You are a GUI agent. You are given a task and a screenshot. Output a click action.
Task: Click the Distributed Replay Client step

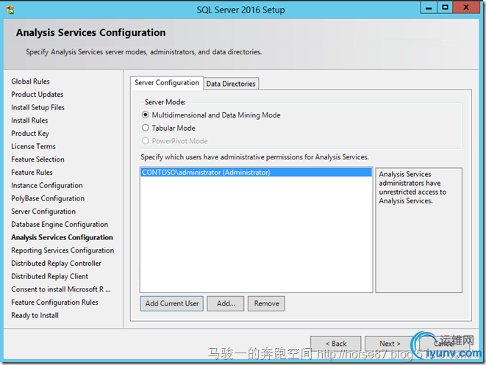tap(49, 276)
